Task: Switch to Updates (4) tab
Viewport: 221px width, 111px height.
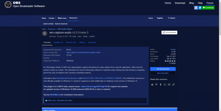Action: coord(58,43)
